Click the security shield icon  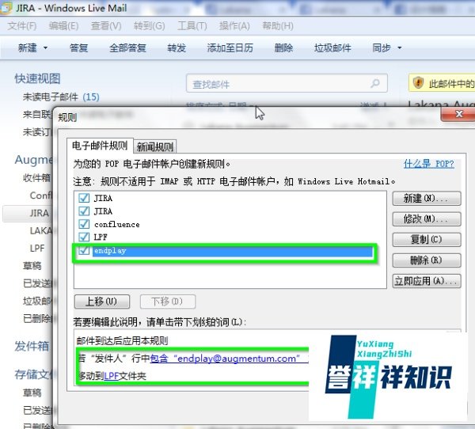click(x=418, y=82)
